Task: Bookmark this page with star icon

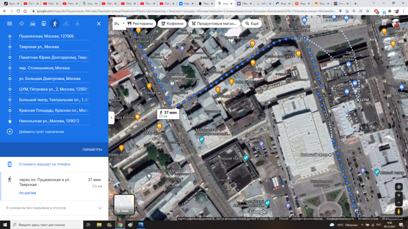Action: (x=368, y=11)
